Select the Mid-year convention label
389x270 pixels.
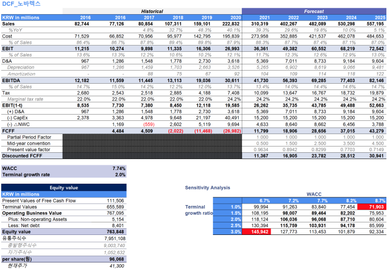pyautogui.click(x=28, y=143)
